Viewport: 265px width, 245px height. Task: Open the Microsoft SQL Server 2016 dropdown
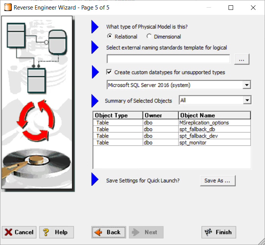(x=246, y=85)
